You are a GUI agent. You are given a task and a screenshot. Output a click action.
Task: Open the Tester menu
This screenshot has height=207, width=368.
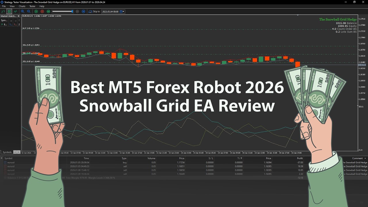(x=32, y=6)
